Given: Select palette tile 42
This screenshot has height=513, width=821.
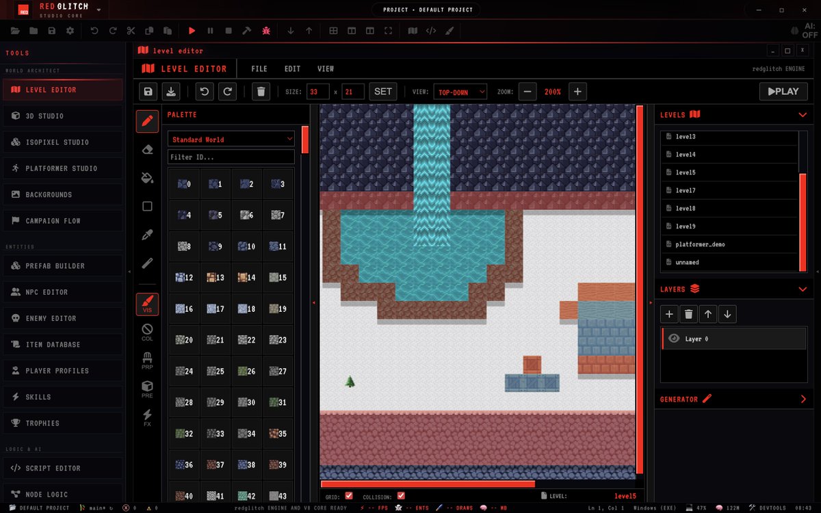Looking at the screenshot, I should click(247, 496).
